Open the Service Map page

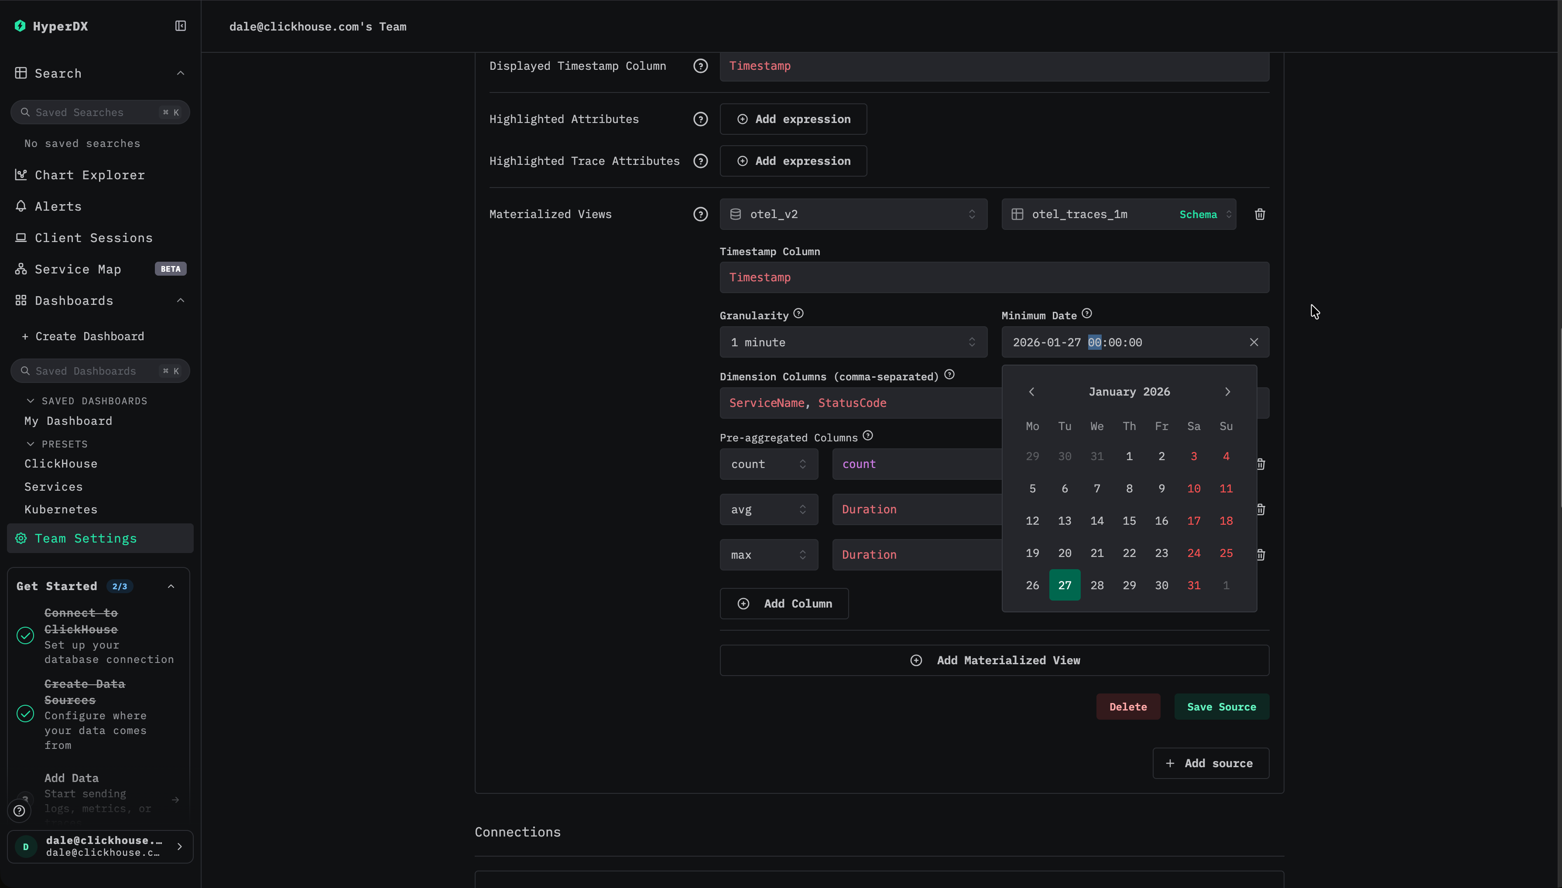(x=78, y=269)
